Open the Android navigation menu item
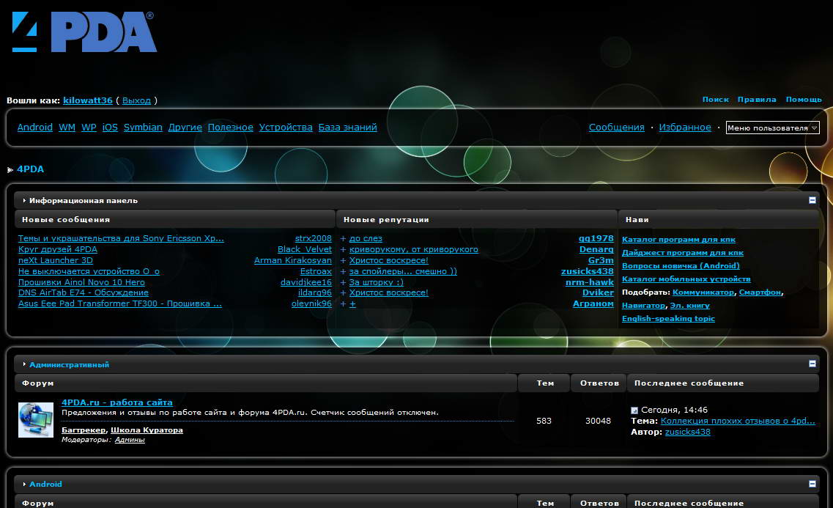Viewport: 833px width, 508px height. pos(34,128)
